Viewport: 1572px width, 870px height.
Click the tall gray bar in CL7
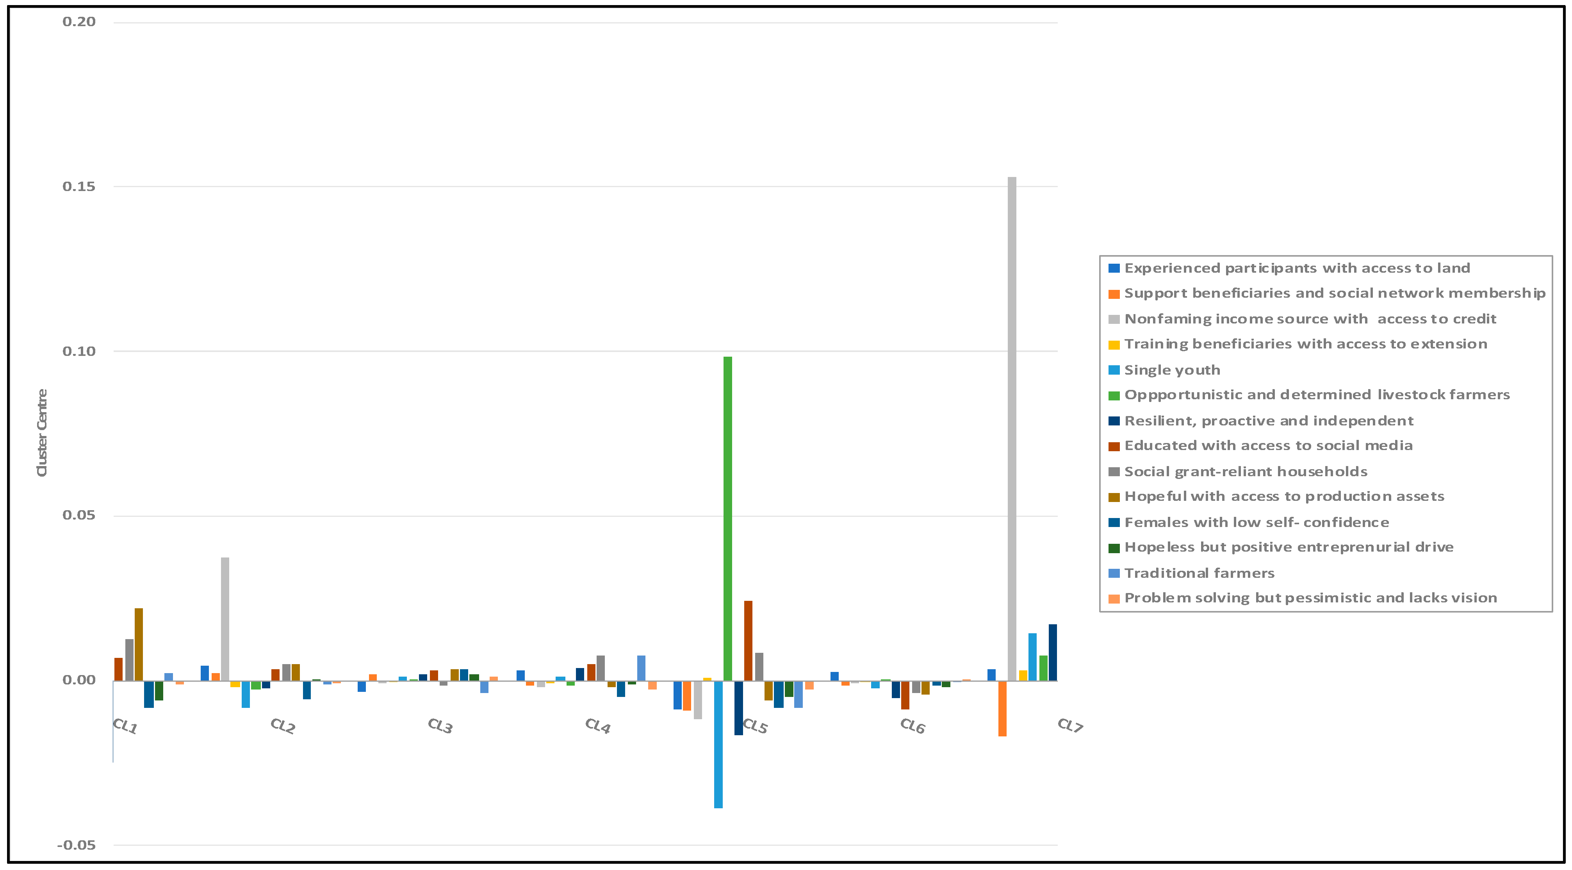[1012, 427]
